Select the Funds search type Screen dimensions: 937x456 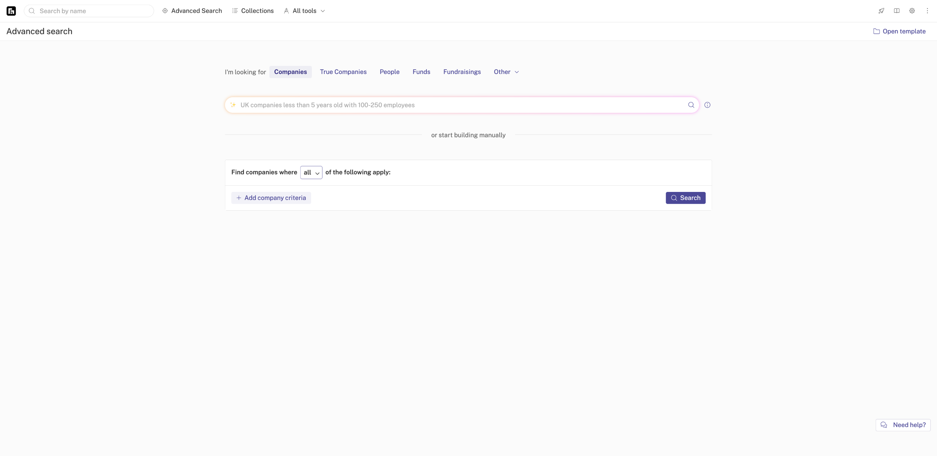tap(421, 72)
